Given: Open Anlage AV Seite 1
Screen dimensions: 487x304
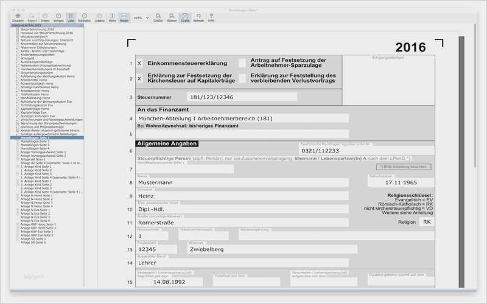Looking at the screenshot, I should 33,159.
